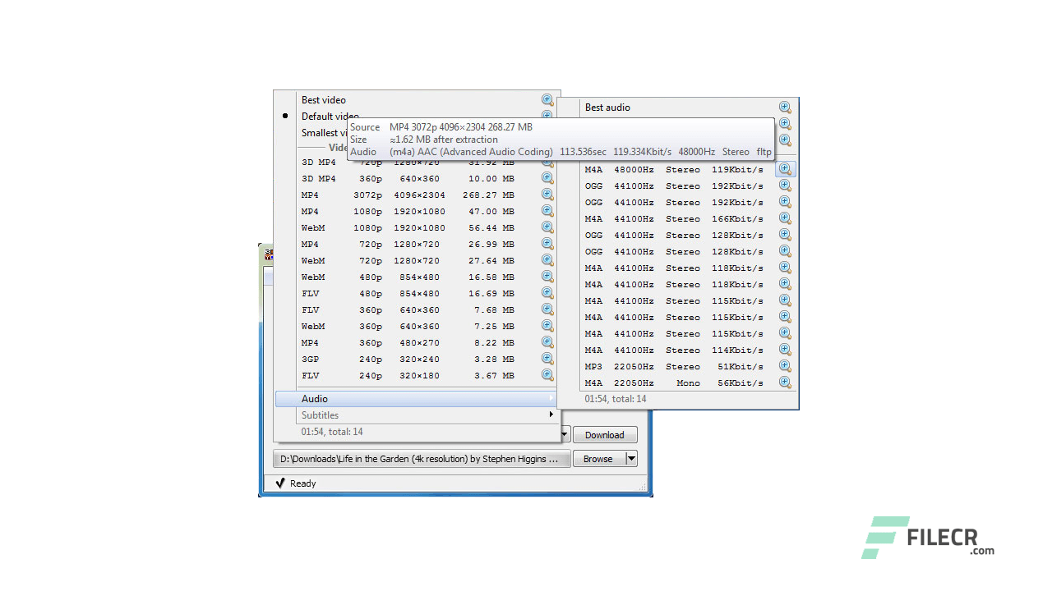Click the Download button
The image size is (1052, 591).
(x=605, y=434)
